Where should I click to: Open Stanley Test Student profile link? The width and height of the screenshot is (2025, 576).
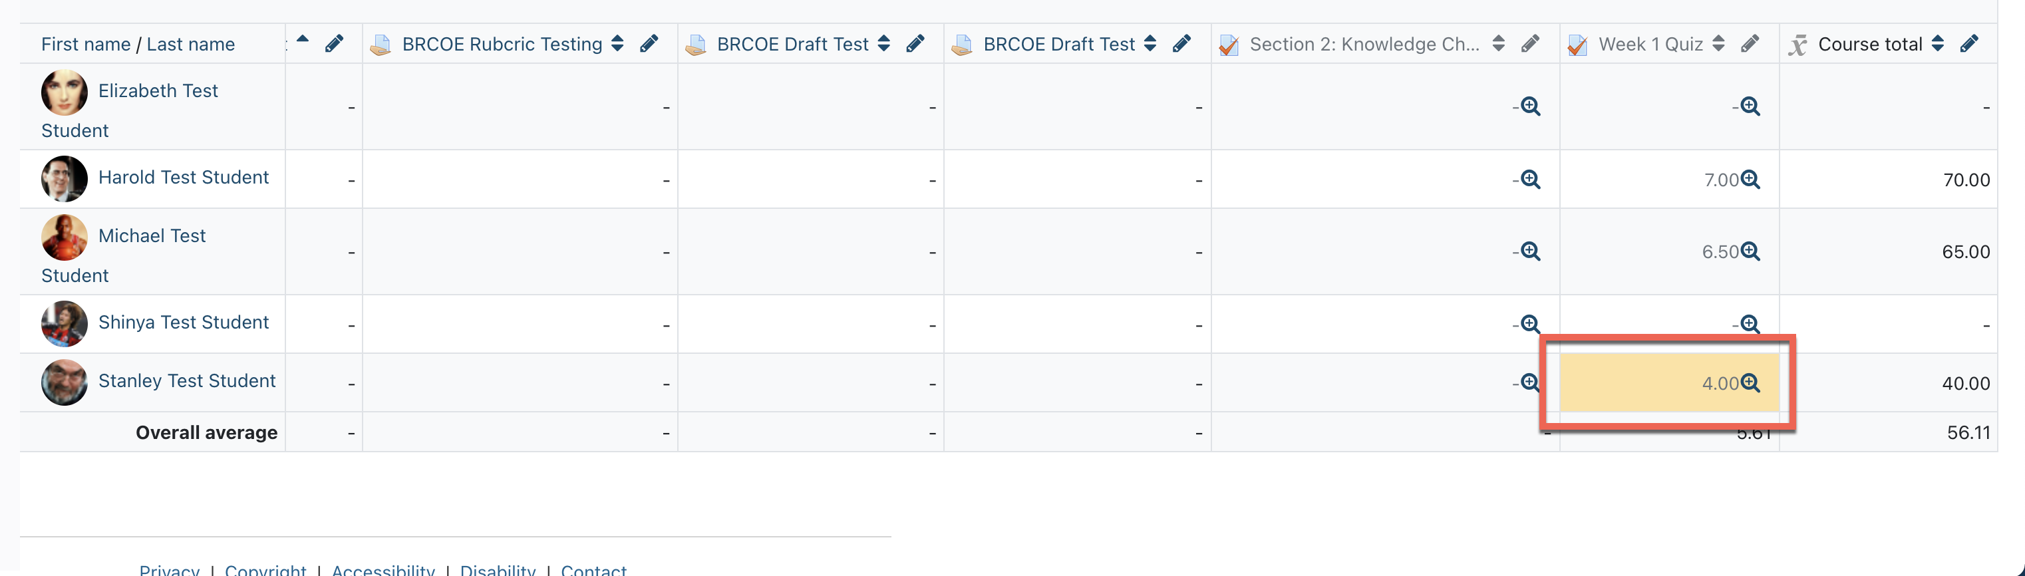click(186, 381)
